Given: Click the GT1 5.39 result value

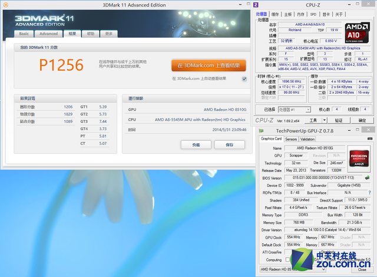Looking at the screenshot, I should point(103,107).
